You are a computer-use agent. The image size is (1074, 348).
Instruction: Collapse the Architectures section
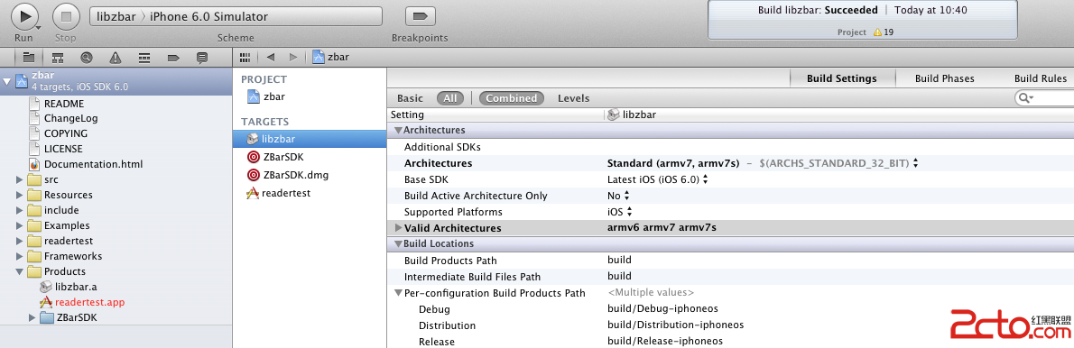[398, 130]
